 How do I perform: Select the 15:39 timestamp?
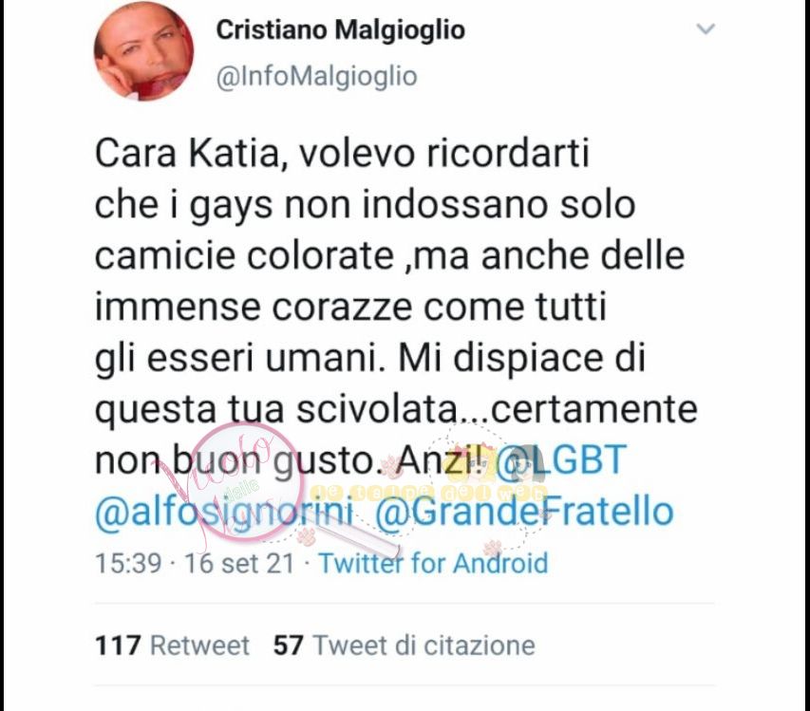(128, 563)
